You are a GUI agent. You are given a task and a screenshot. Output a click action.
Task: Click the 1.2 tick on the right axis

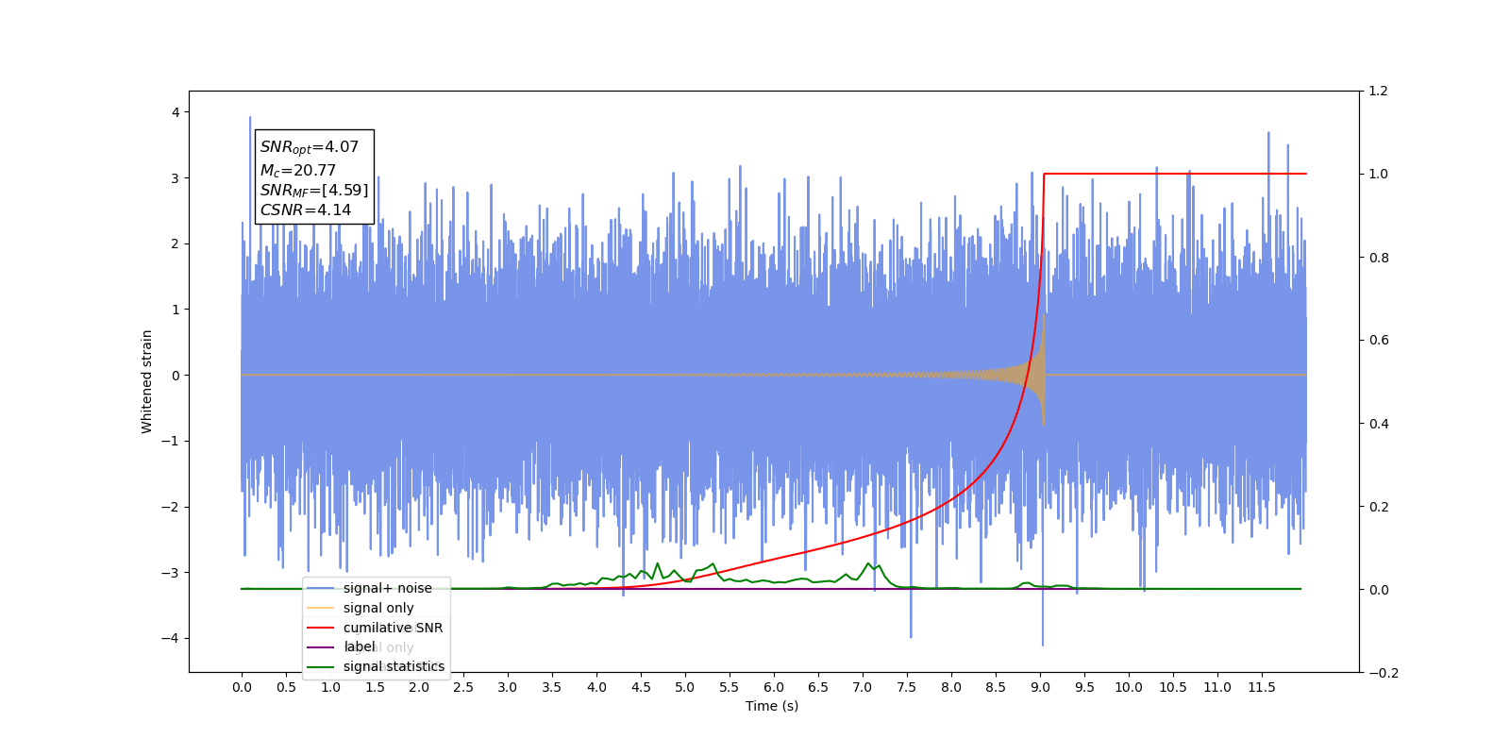click(x=1379, y=92)
